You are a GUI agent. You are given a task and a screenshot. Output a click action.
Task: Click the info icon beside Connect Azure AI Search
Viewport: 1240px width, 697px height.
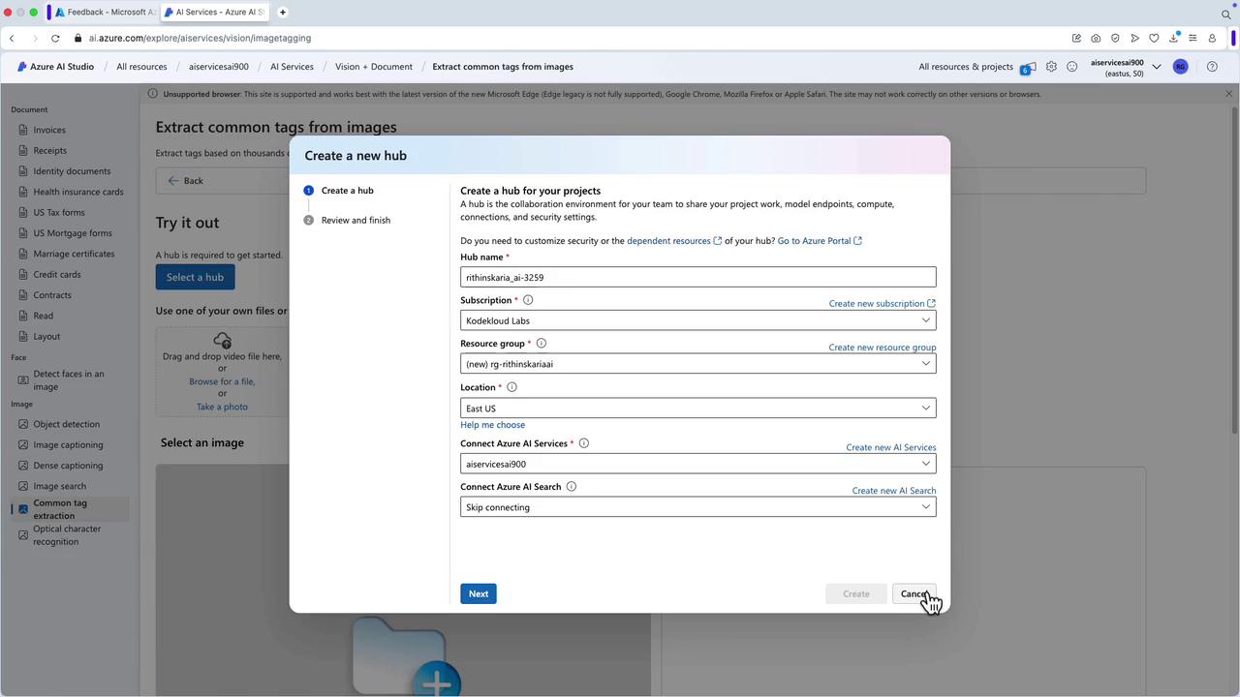(572, 487)
